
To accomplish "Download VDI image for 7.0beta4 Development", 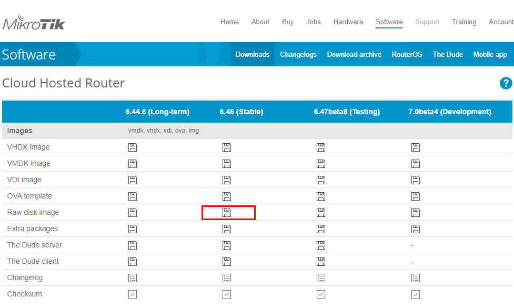I will pos(415,180).
